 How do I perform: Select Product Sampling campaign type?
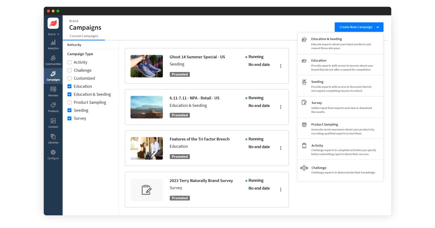(340, 128)
